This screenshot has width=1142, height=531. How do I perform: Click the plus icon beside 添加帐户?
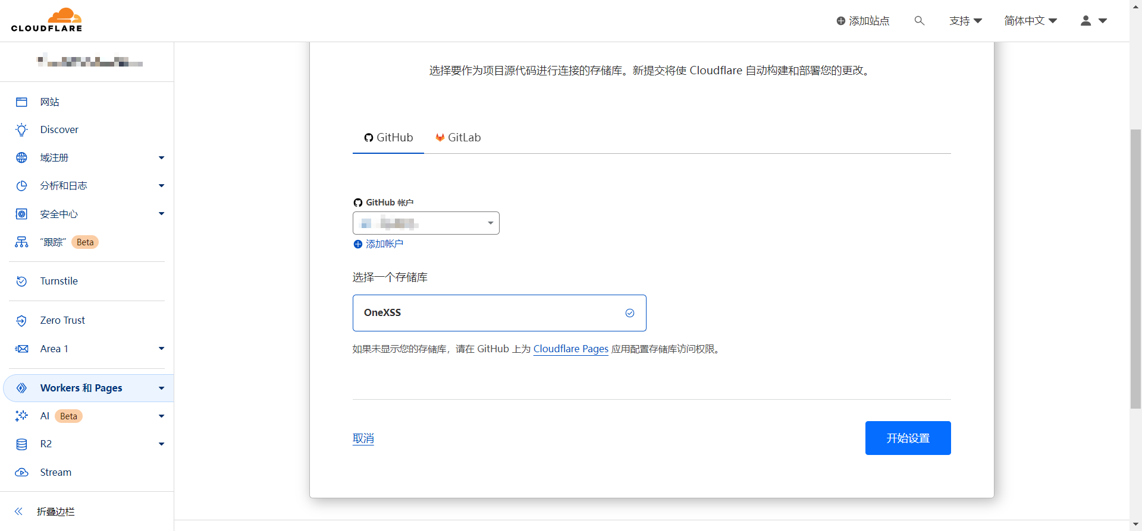358,244
